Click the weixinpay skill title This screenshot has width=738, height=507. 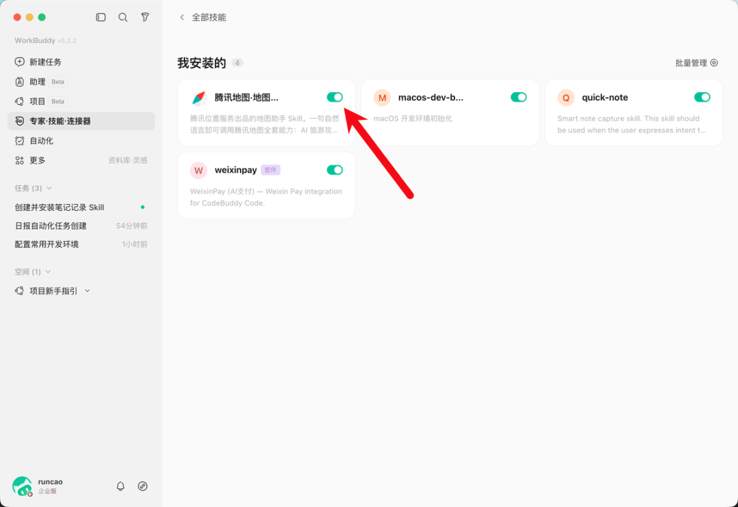coord(236,170)
